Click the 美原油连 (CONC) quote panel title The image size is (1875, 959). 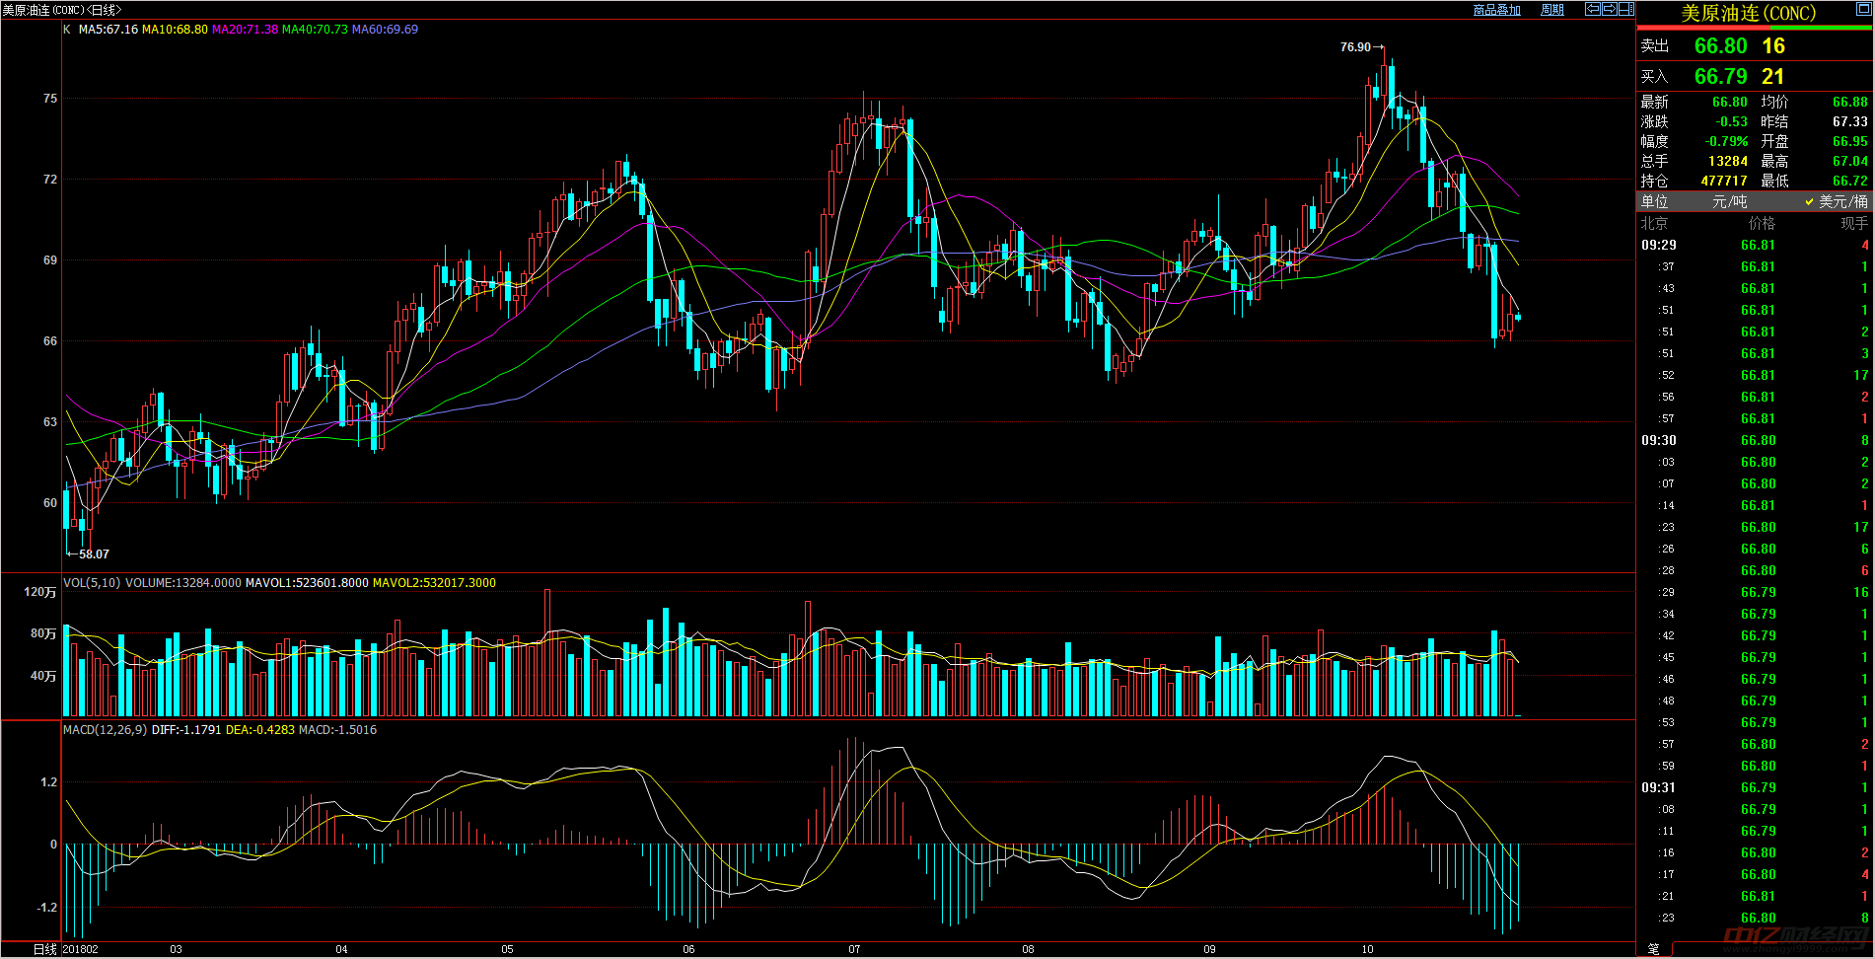click(1748, 13)
